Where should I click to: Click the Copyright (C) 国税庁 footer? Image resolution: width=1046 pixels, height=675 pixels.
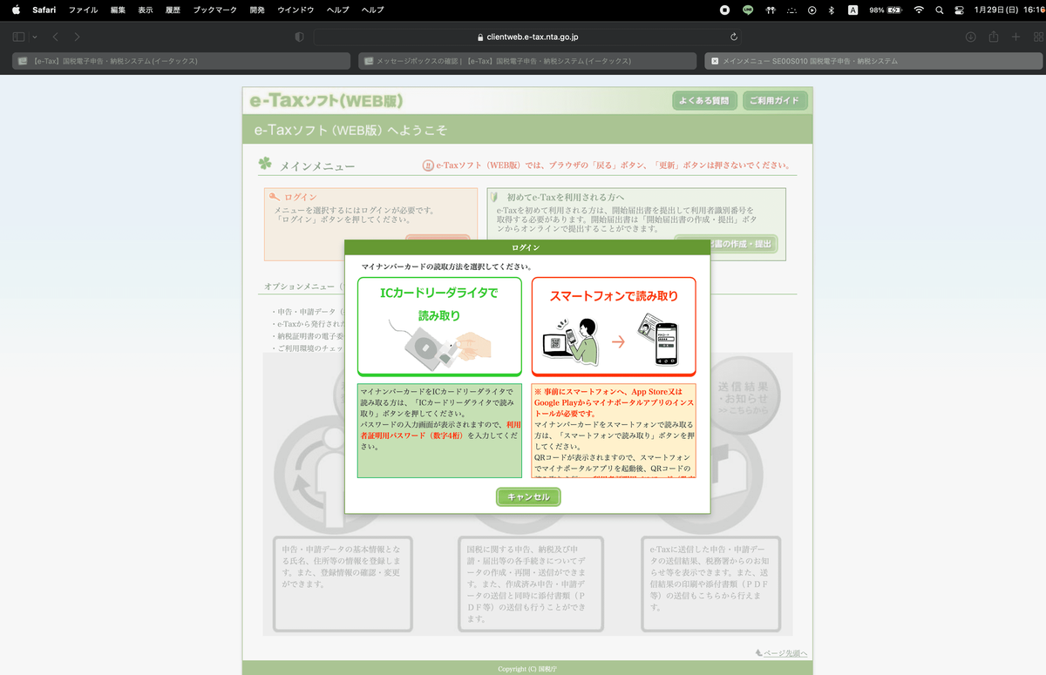(526, 669)
